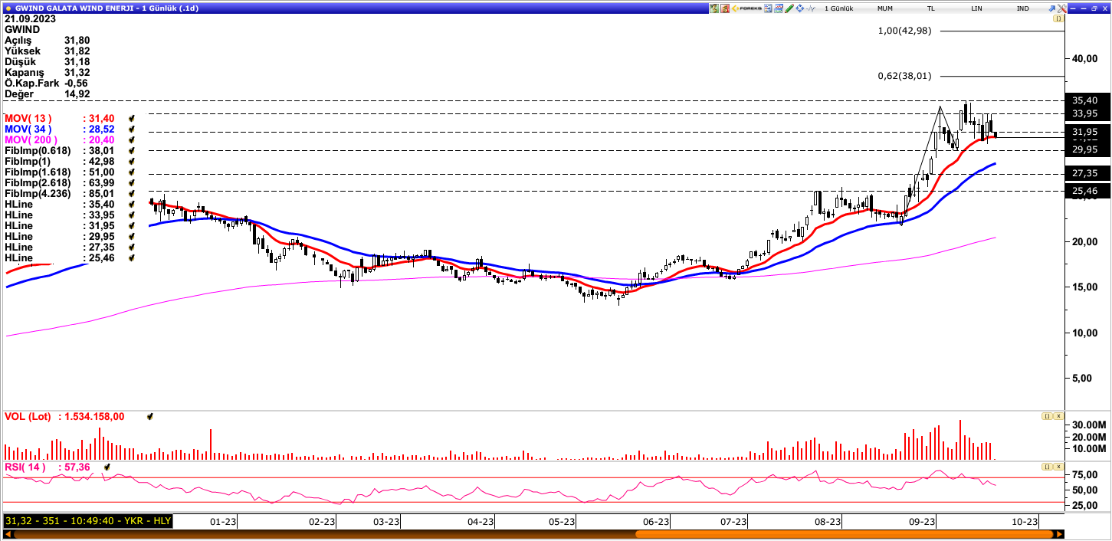Select the 25,46 price axis label
1112x541 pixels.
pyautogui.click(x=1084, y=191)
